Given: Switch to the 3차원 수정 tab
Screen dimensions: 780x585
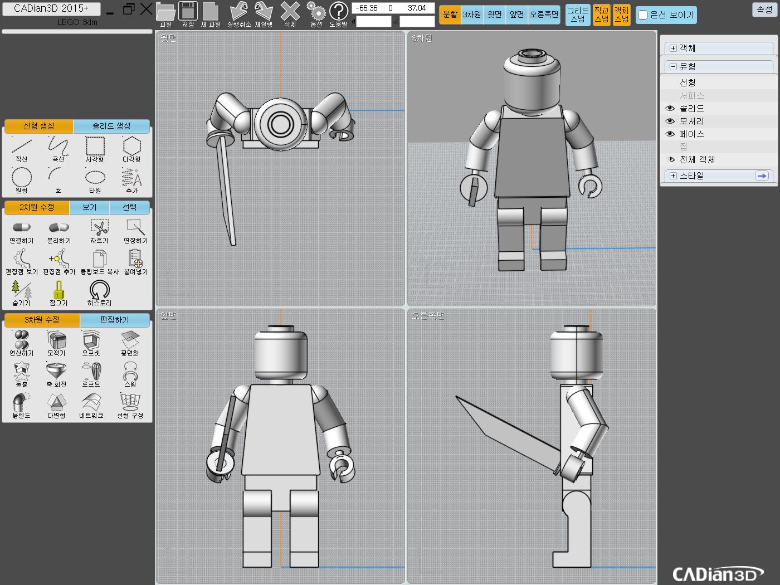Looking at the screenshot, I should pyautogui.click(x=42, y=320).
